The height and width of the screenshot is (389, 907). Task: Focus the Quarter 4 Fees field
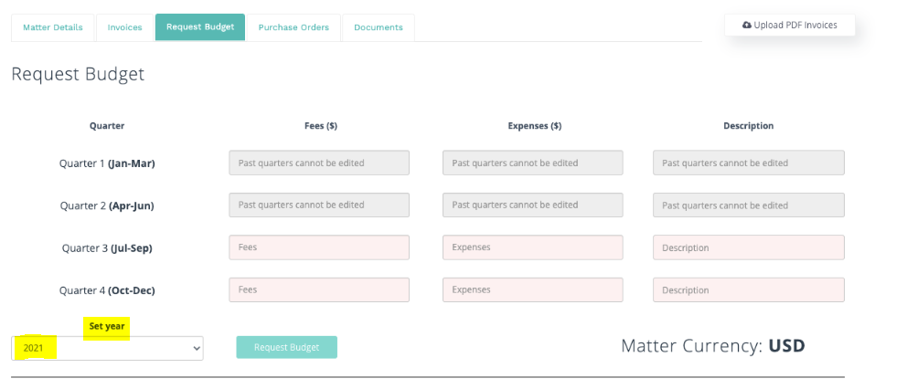pyautogui.click(x=319, y=289)
